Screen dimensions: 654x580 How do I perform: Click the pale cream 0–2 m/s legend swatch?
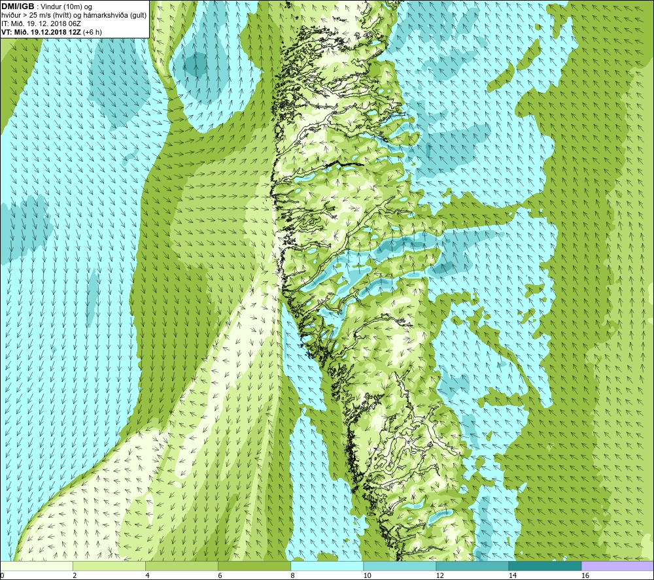[x=37, y=566]
